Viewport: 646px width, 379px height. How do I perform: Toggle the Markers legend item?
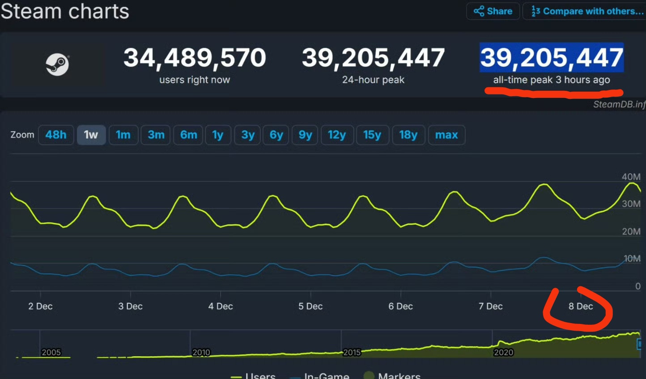(392, 375)
